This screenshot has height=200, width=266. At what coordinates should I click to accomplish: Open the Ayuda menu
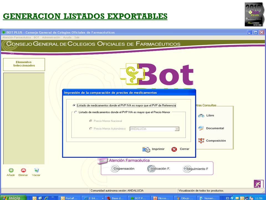(67, 37)
